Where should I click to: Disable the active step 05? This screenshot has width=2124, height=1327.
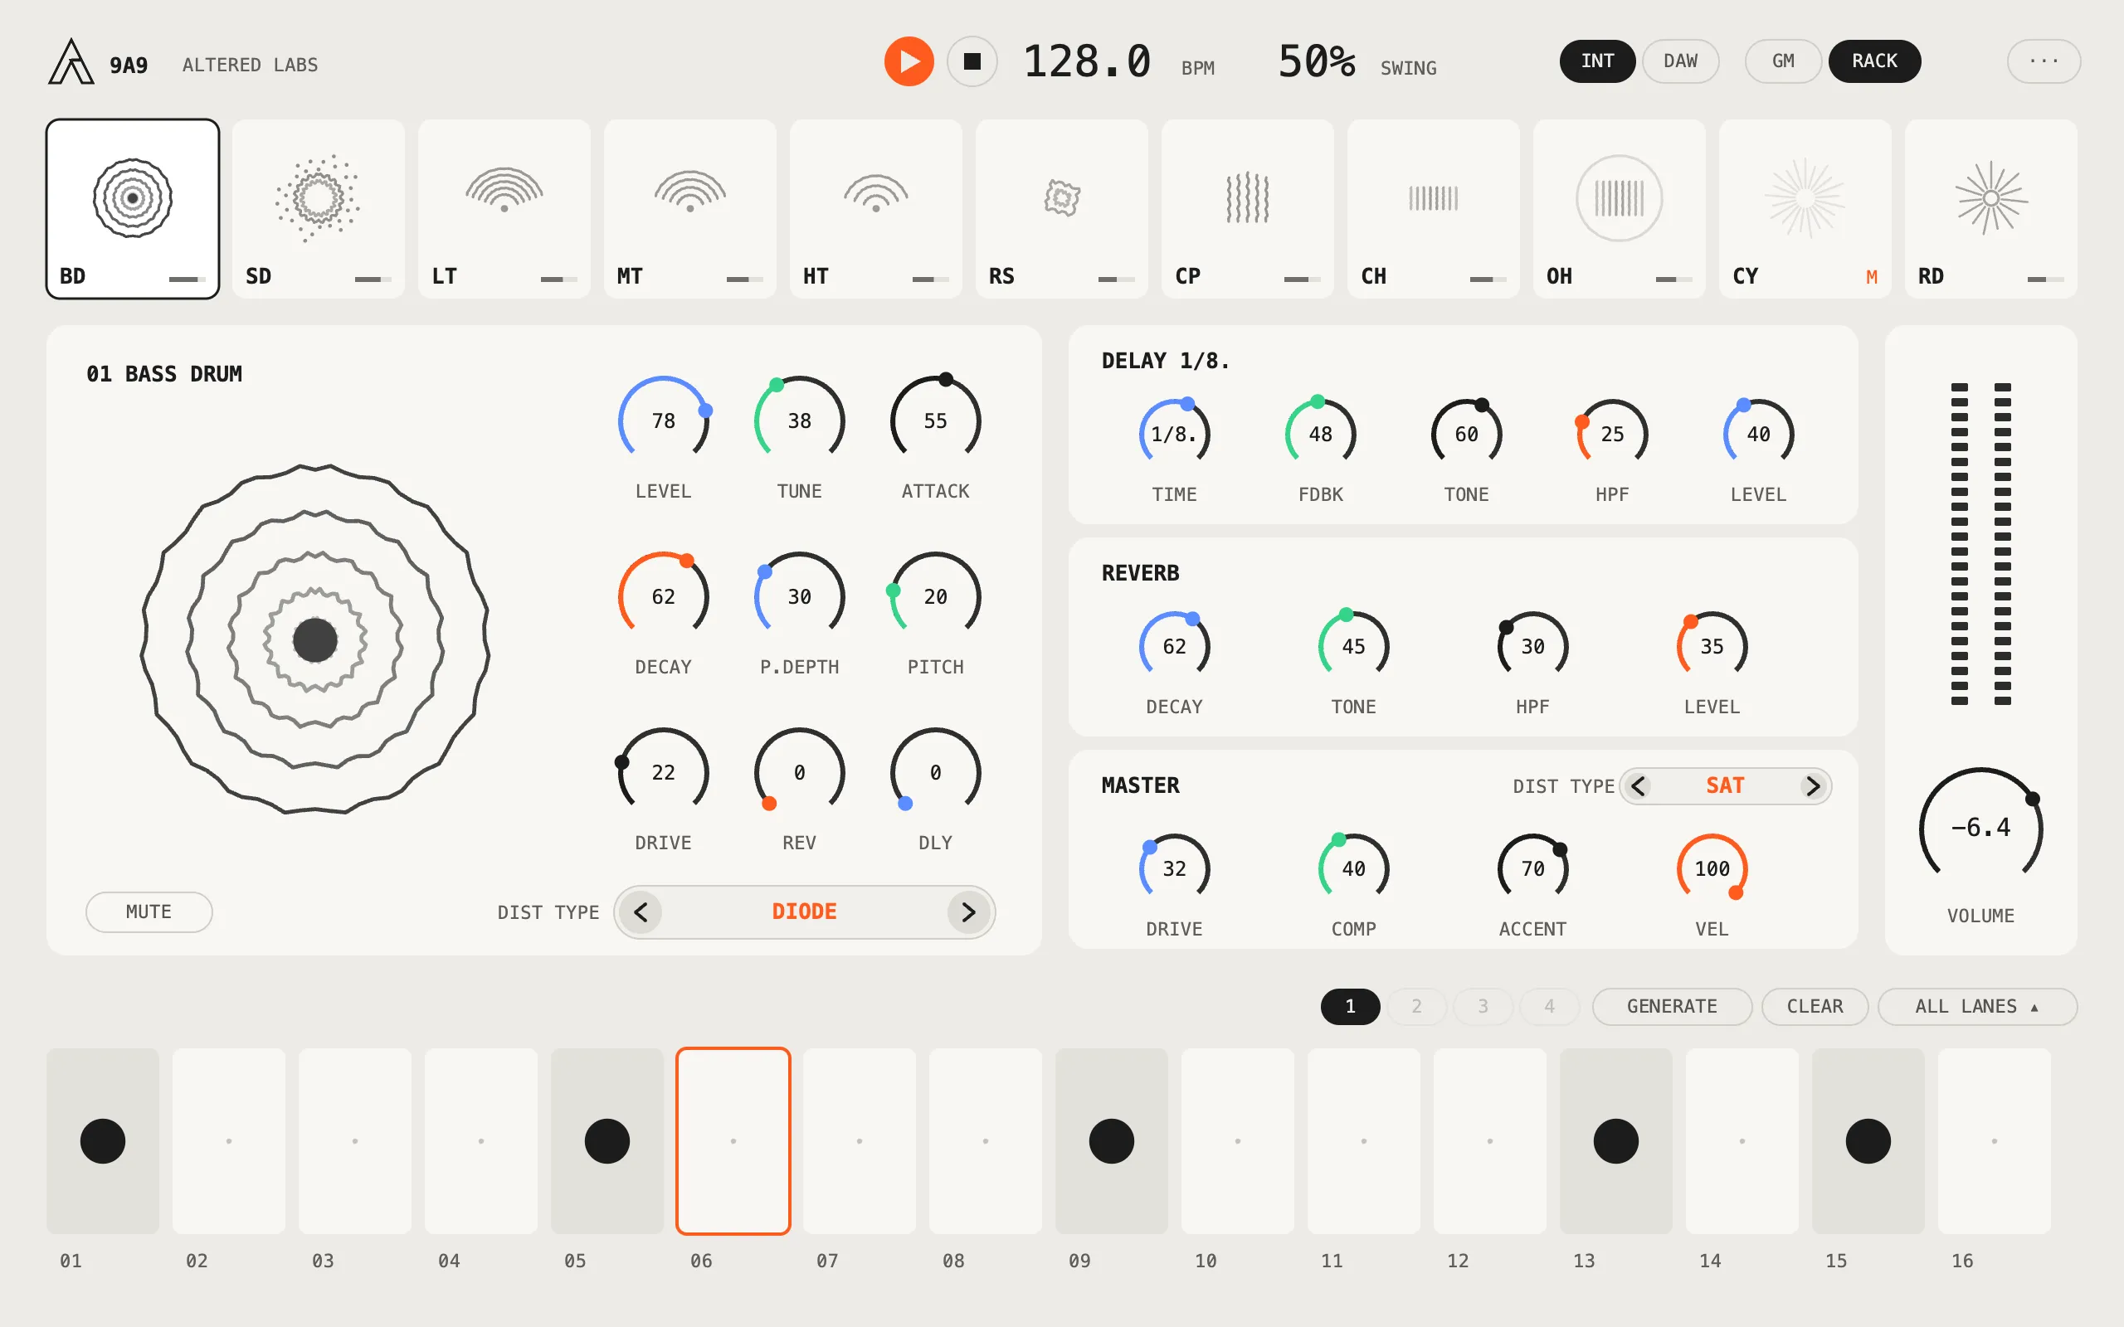tap(607, 1141)
